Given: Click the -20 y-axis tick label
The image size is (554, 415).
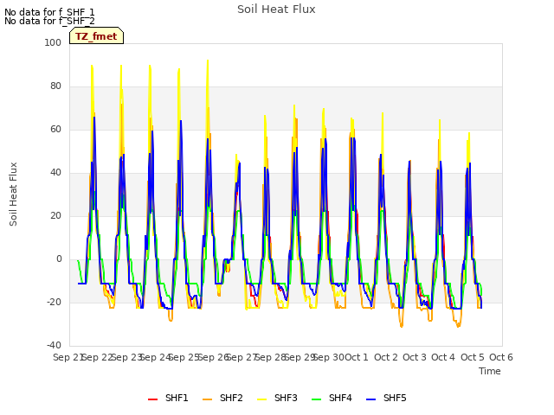Looking at the screenshot, I should [x=54, y=302].
